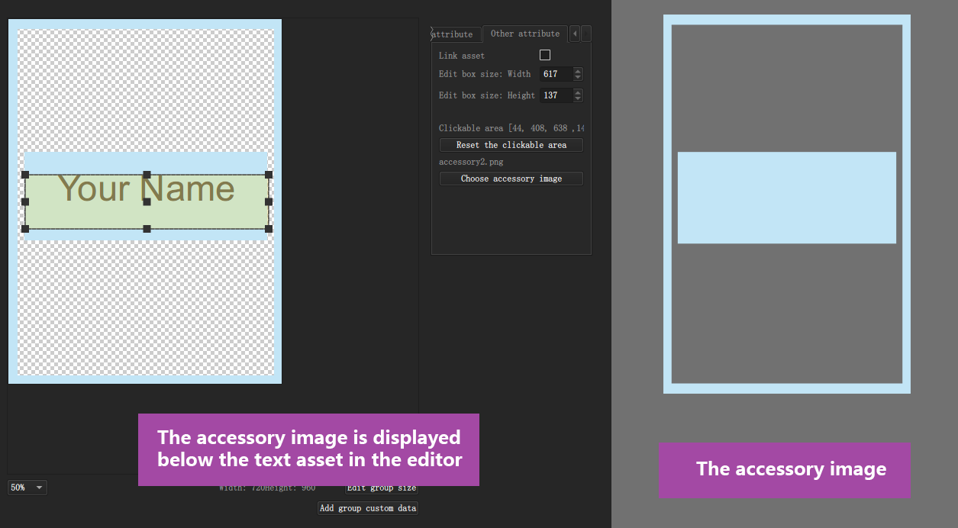Open the 50% zoom dropdown

coord(27,488)
